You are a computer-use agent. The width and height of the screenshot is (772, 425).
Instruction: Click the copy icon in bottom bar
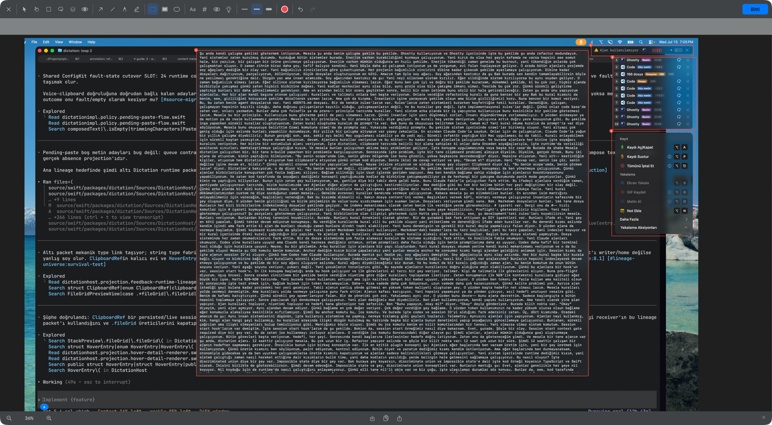tap(386, 418)
